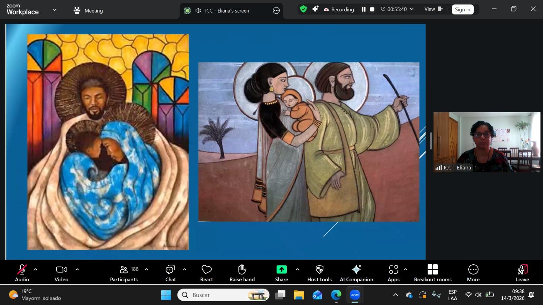
Task: Leave the meeting
Action: click(x=522, y=273)
